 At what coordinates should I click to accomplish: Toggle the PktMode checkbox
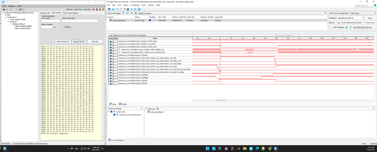[x=63, y=27]
